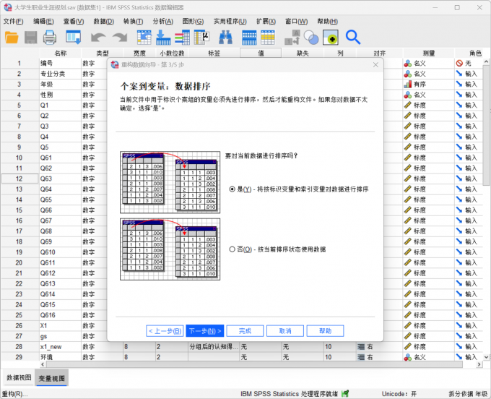Click the Search magnifier toolbar icon

click(353, 38)
